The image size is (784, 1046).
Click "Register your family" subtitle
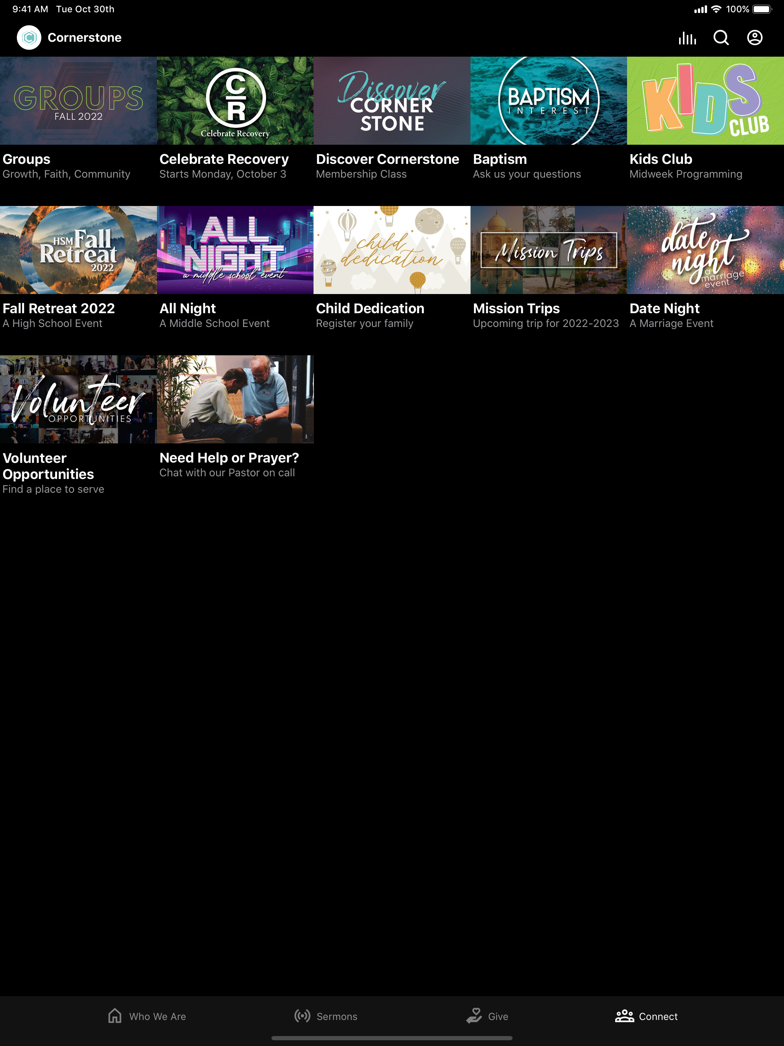point(364,324)
